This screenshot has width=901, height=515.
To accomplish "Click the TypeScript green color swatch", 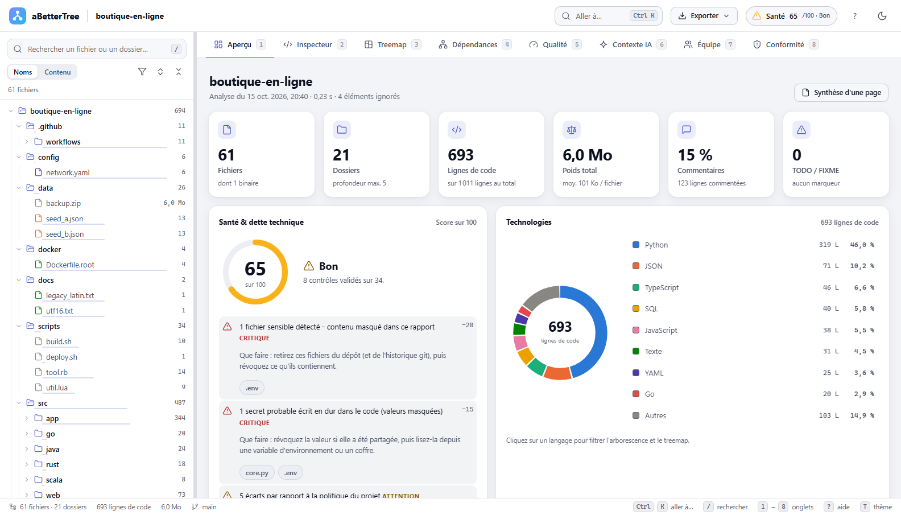I will (636, 287).
